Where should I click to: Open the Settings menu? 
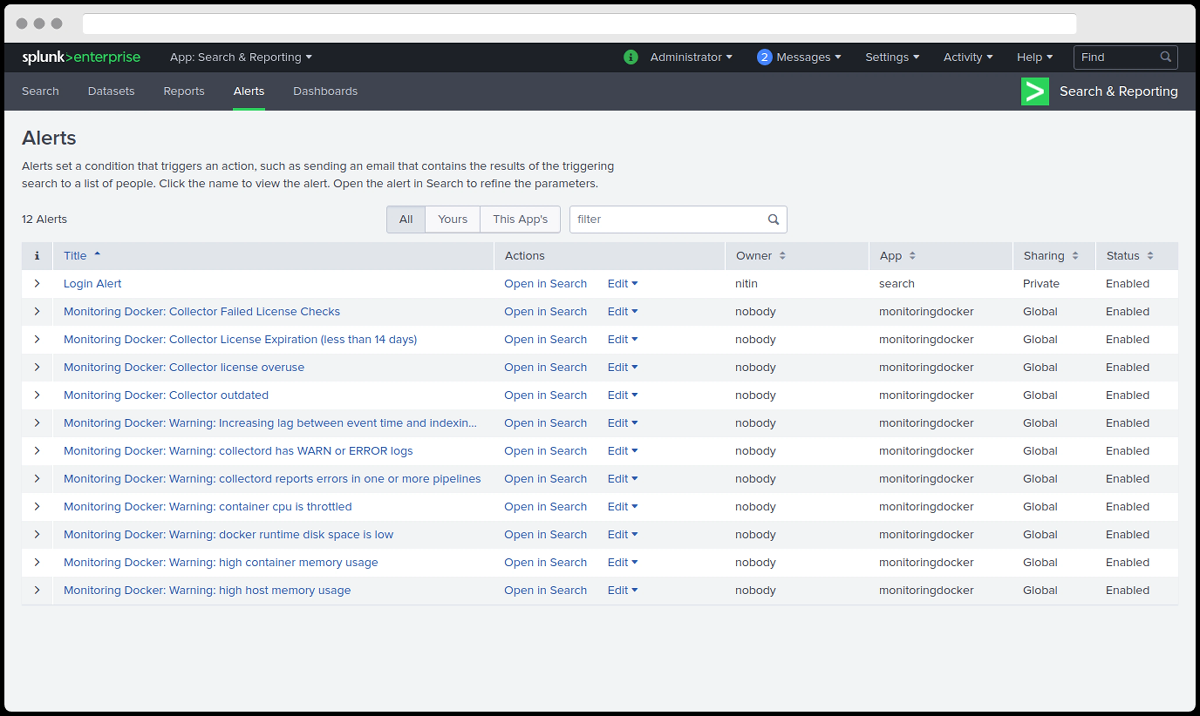tap(892, 57)
